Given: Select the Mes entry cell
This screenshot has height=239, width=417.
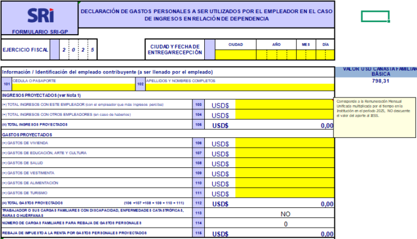Looking at the screenshot, I should (306, 54).
